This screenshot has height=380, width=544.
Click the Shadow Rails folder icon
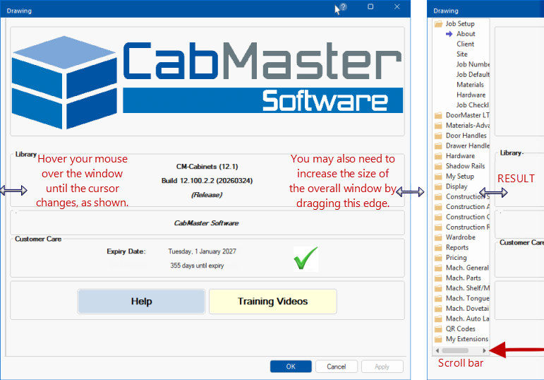tap(438, 166)
